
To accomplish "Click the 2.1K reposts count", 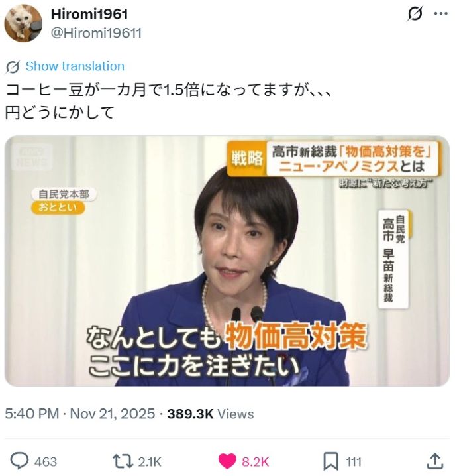I will 150,462.
